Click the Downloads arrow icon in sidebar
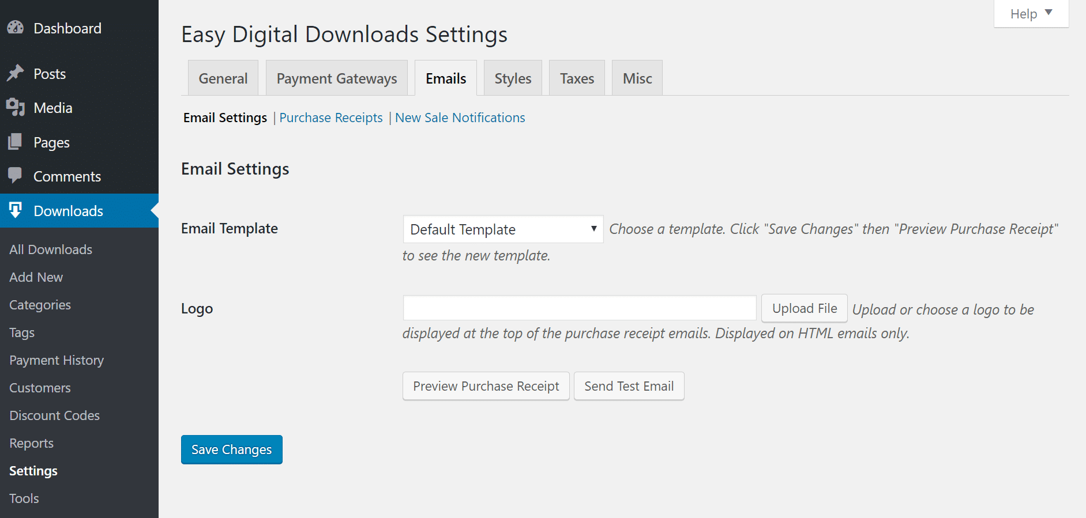Image resolution: width=1086 pixels, height=518 pixels. click(x=16, y=210)
